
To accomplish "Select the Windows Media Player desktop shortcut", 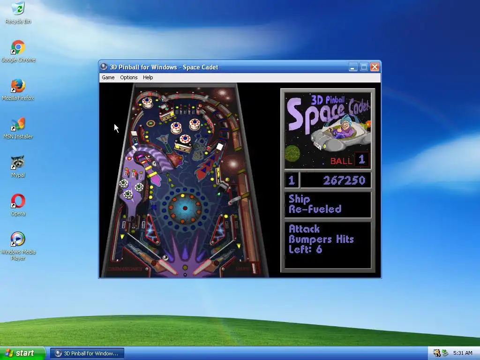I will pyautogui.click(x=18, y=247).
